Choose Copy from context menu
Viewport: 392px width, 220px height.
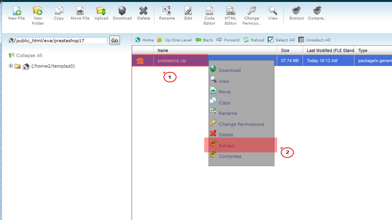225,103
